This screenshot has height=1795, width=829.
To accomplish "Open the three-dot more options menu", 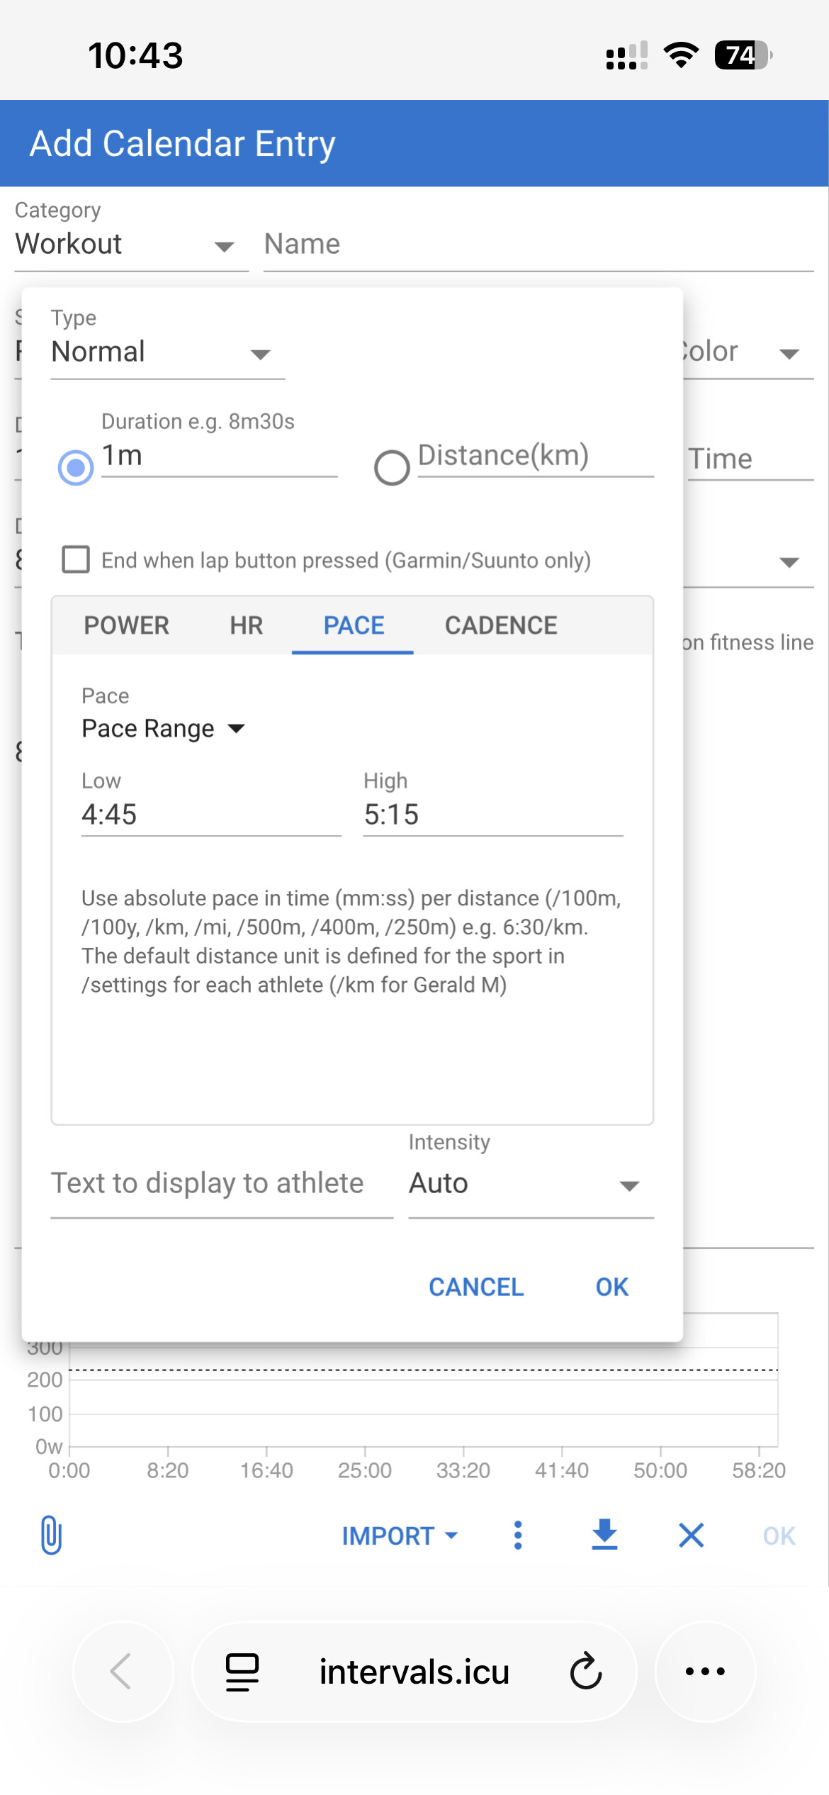I will tap(518, 1535).
